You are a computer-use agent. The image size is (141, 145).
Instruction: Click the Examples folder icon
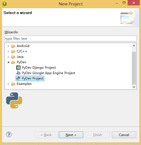[13, 84]
